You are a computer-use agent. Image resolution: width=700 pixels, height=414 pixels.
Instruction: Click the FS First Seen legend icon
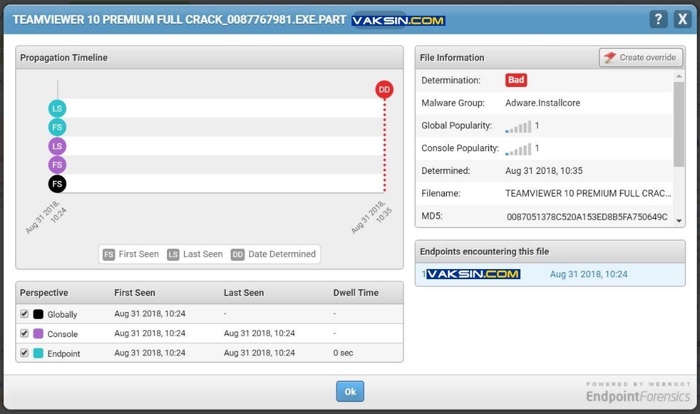109,255
